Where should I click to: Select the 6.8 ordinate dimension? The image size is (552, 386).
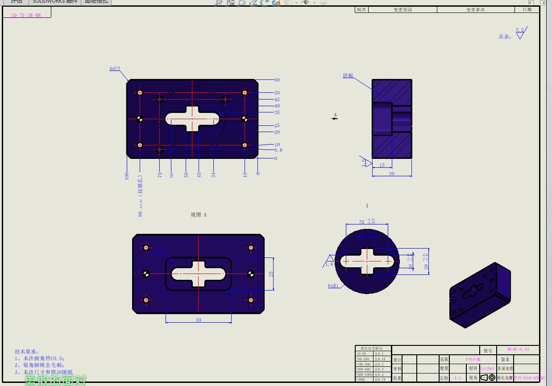pos(278,150)
